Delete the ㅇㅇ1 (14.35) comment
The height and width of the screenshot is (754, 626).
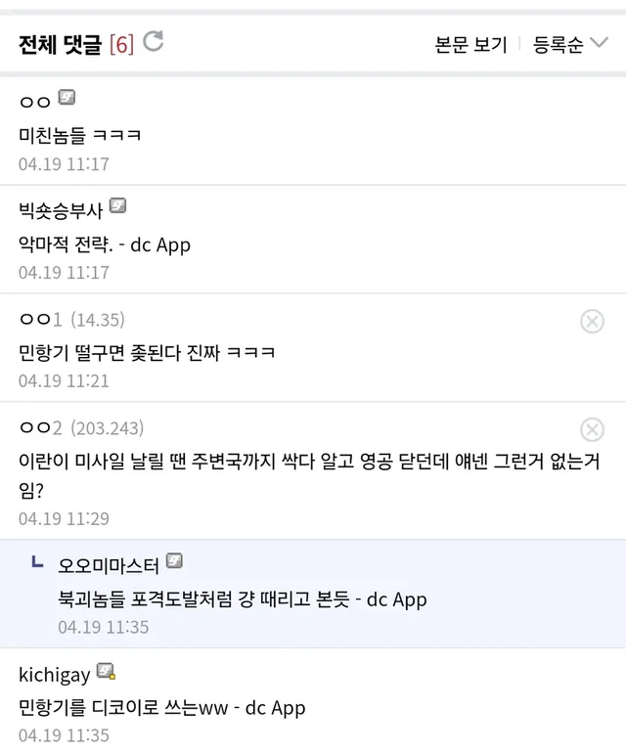[x=592, y=321]
